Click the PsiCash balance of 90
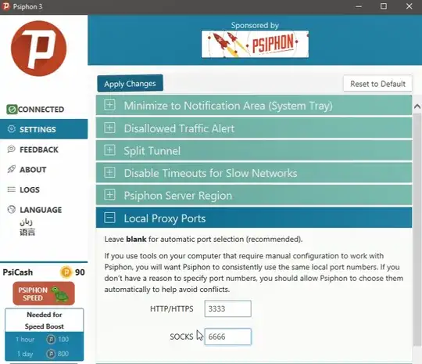This screenshot has height=364, width=422. (80, 272)
